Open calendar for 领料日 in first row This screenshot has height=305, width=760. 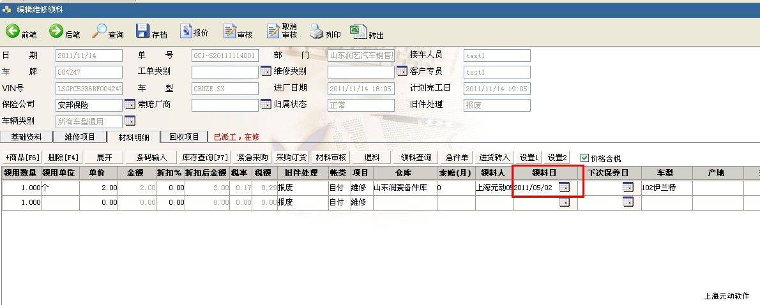click(565, 187)
